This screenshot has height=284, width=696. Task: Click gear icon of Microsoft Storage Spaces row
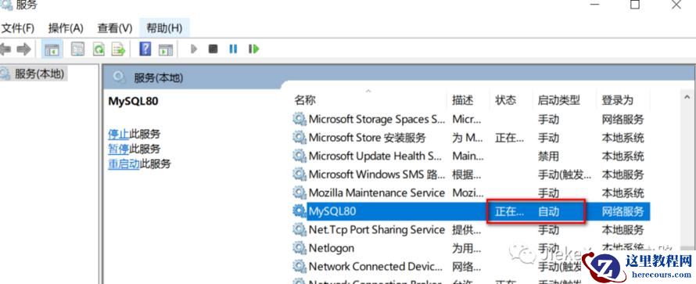coord(300,119)
